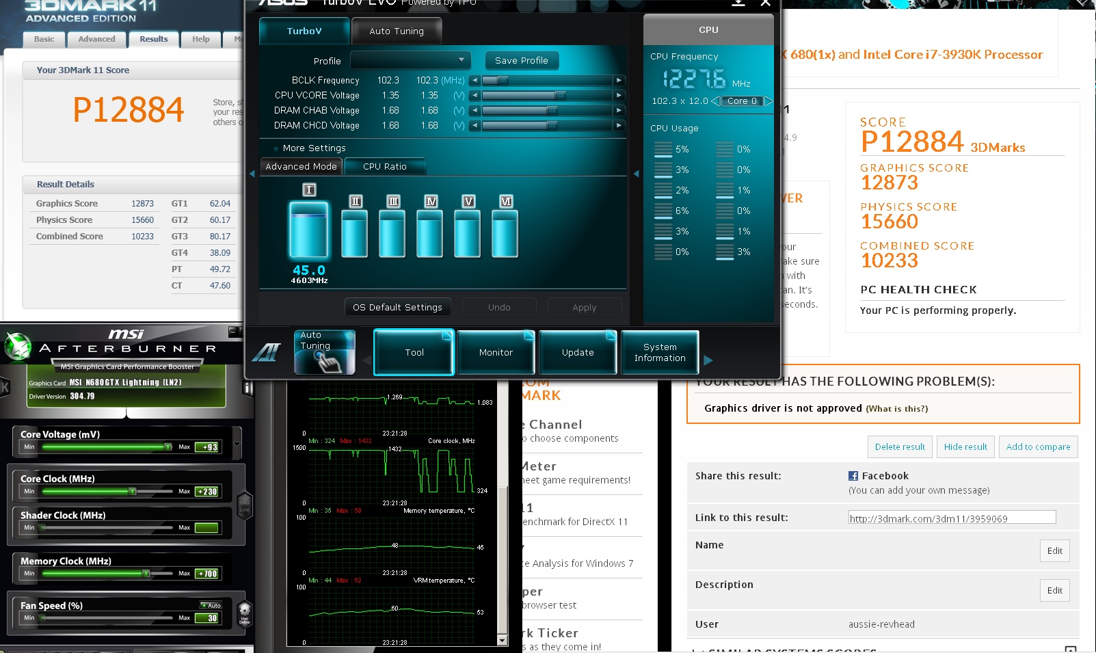Toggle Afterburner fan speed Auto mode
The width and height of the screenshot is (1096, 653).
pos(211,605)
